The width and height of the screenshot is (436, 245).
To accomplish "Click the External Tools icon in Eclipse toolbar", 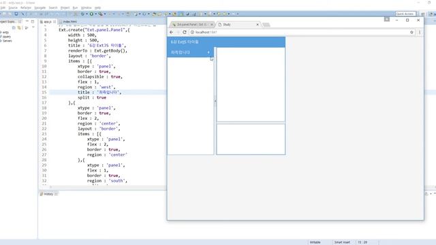I will pos(100,14).
